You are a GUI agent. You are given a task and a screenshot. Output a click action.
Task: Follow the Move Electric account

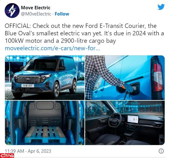pos(62,14)
